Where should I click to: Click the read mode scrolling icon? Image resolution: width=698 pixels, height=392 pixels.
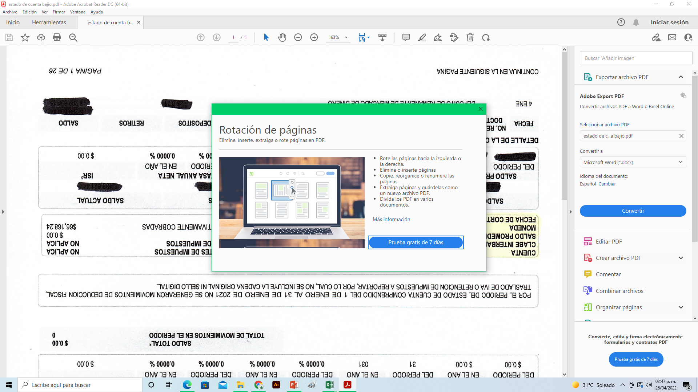tap(382, 37)
